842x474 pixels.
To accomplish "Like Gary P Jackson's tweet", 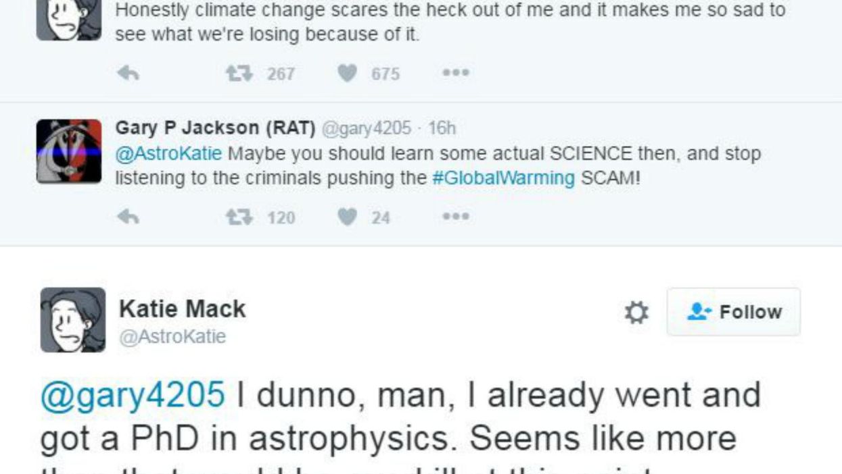I will click(x=347, y=217).
